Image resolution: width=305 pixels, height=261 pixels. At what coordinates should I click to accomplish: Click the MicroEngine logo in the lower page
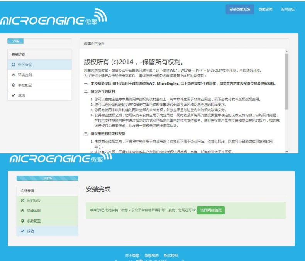tap(61, 157)
